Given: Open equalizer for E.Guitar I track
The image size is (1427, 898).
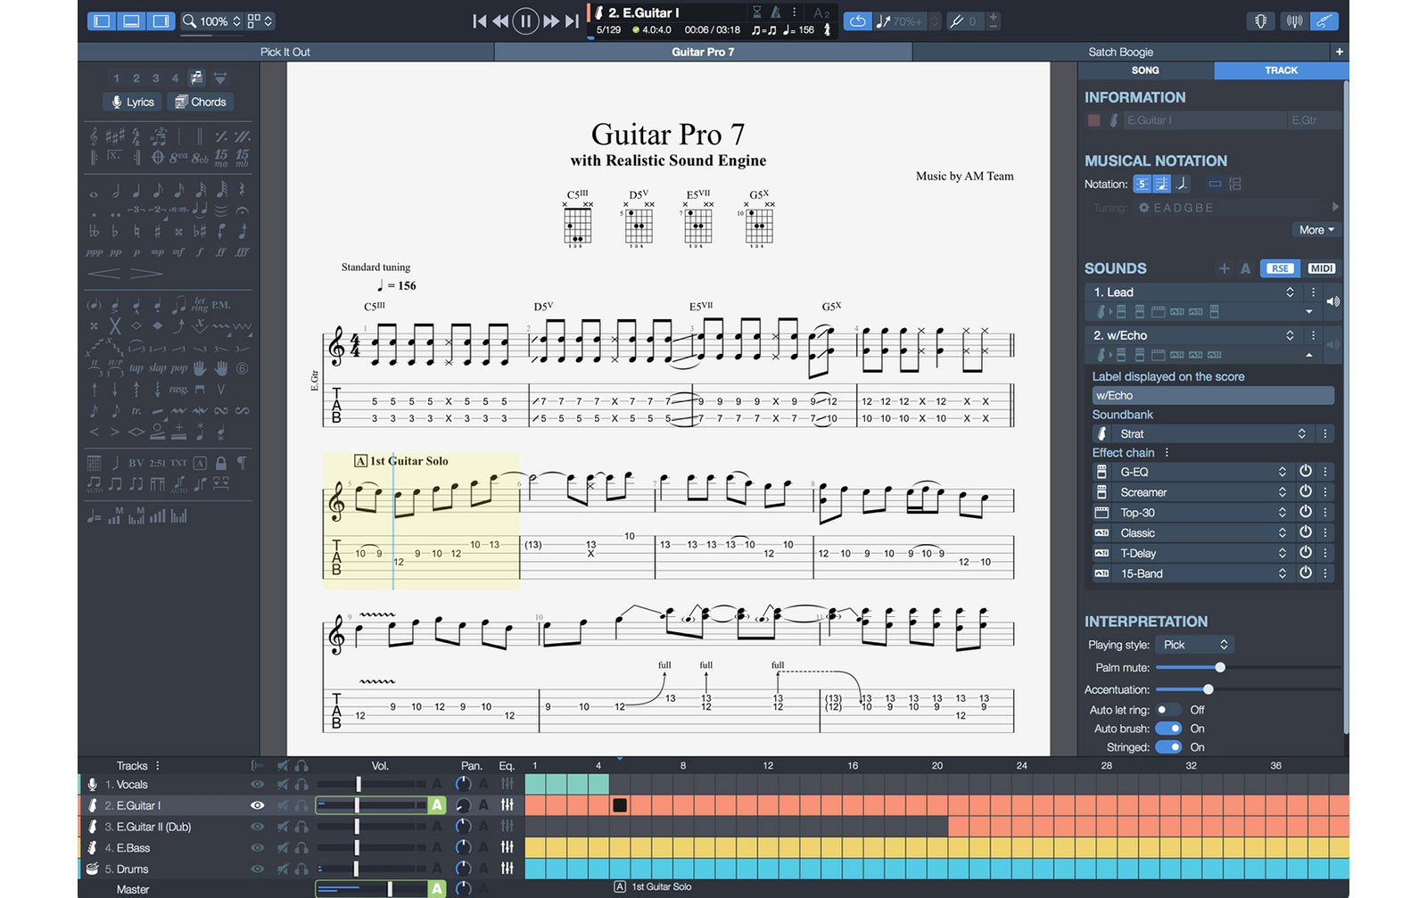Looking at the screenshot, I should click(507, 805).
